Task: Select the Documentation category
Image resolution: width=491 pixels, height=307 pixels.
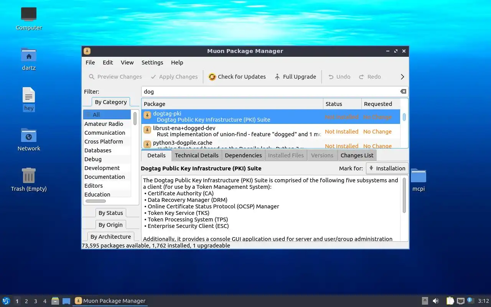Action: click(x=107, y=177)
